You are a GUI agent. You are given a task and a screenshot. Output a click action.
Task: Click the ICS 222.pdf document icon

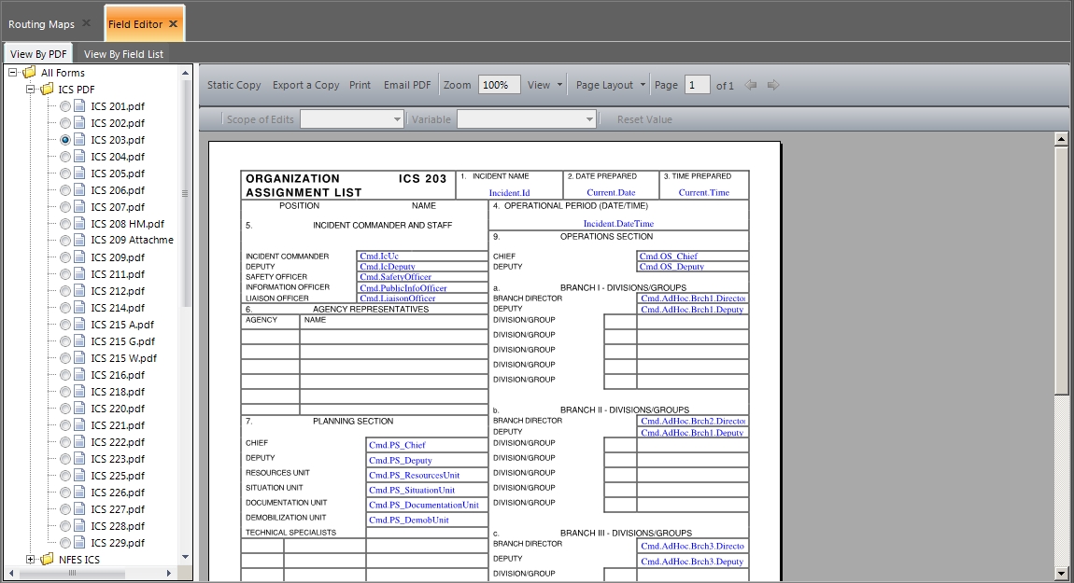click(79, 441)
